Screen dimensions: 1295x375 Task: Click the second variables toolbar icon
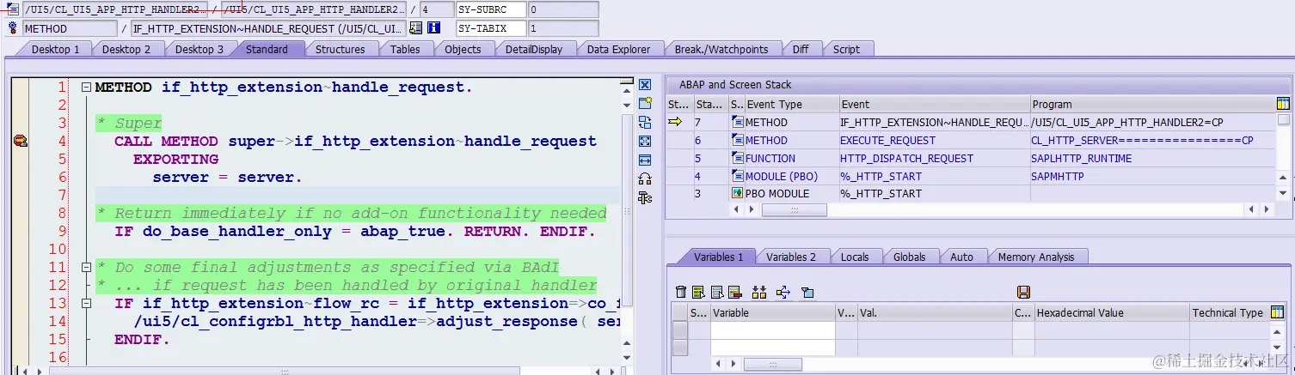698,293
